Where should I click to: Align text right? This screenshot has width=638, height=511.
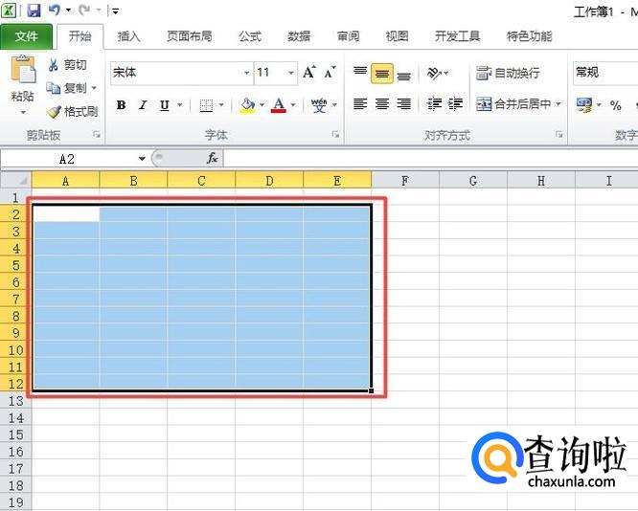[x=403, y=104]
